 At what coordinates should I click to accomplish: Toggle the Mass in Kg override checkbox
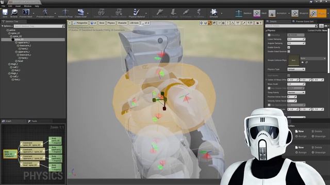tap(269, 35)
